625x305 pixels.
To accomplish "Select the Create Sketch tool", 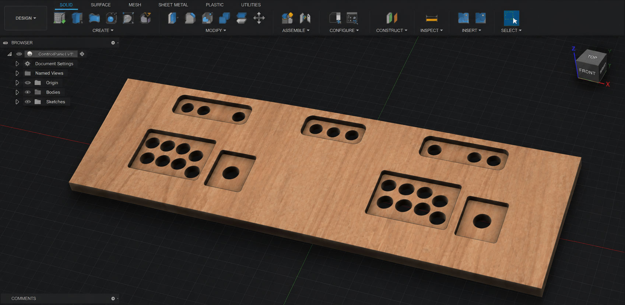I will (x=59, y=18).
